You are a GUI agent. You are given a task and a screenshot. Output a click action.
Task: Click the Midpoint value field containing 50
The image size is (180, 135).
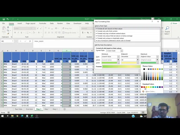129,60
